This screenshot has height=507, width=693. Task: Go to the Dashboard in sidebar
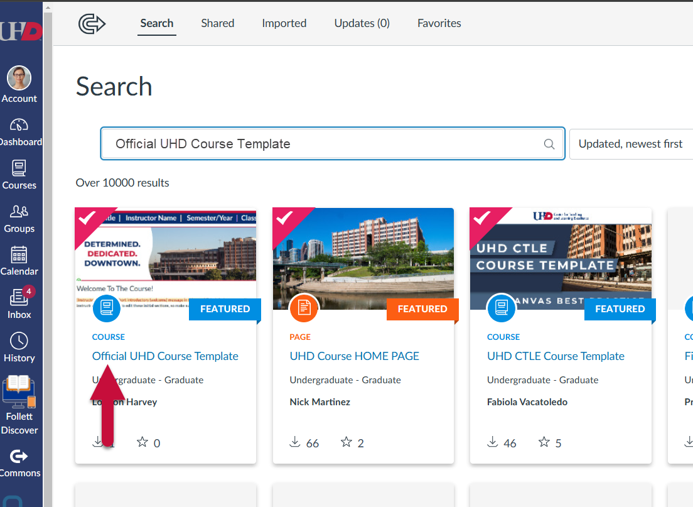pyautogui.click(x=19, y=132)
